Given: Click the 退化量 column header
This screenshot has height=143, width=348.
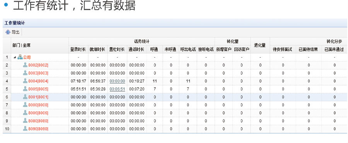Looking at the screenshot, I should click(x=260, y=46).
